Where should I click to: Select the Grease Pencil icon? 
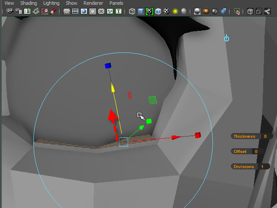[x=53, y=12]
